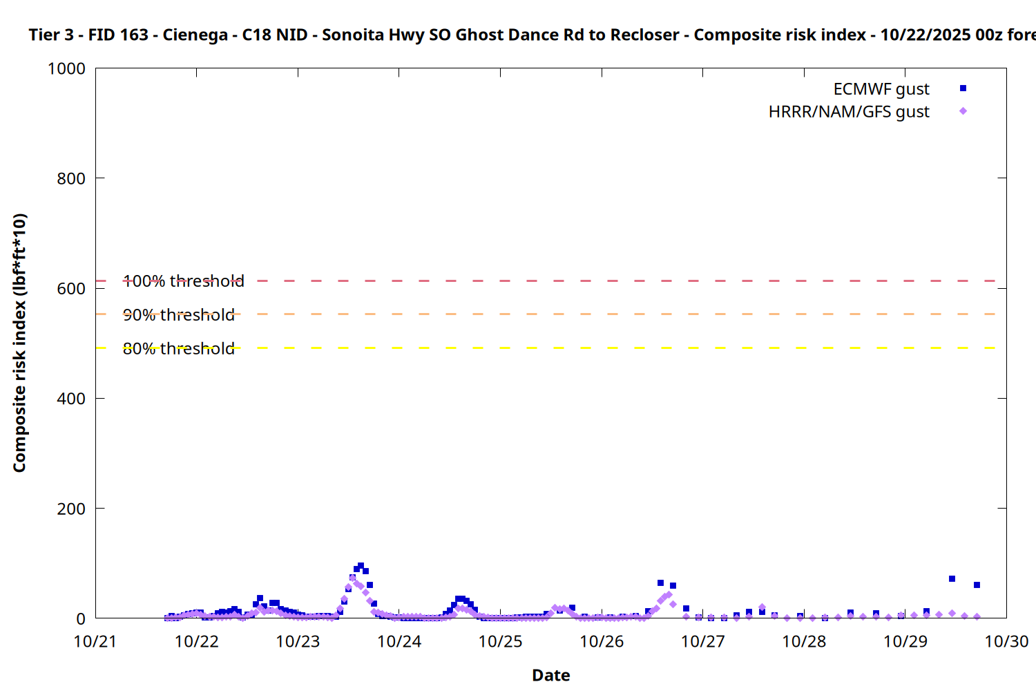The height and width of the screenshot is (691, 1036).
Task: Click the blue ECMWF gust legend marker
Action: tap(963, 88)
